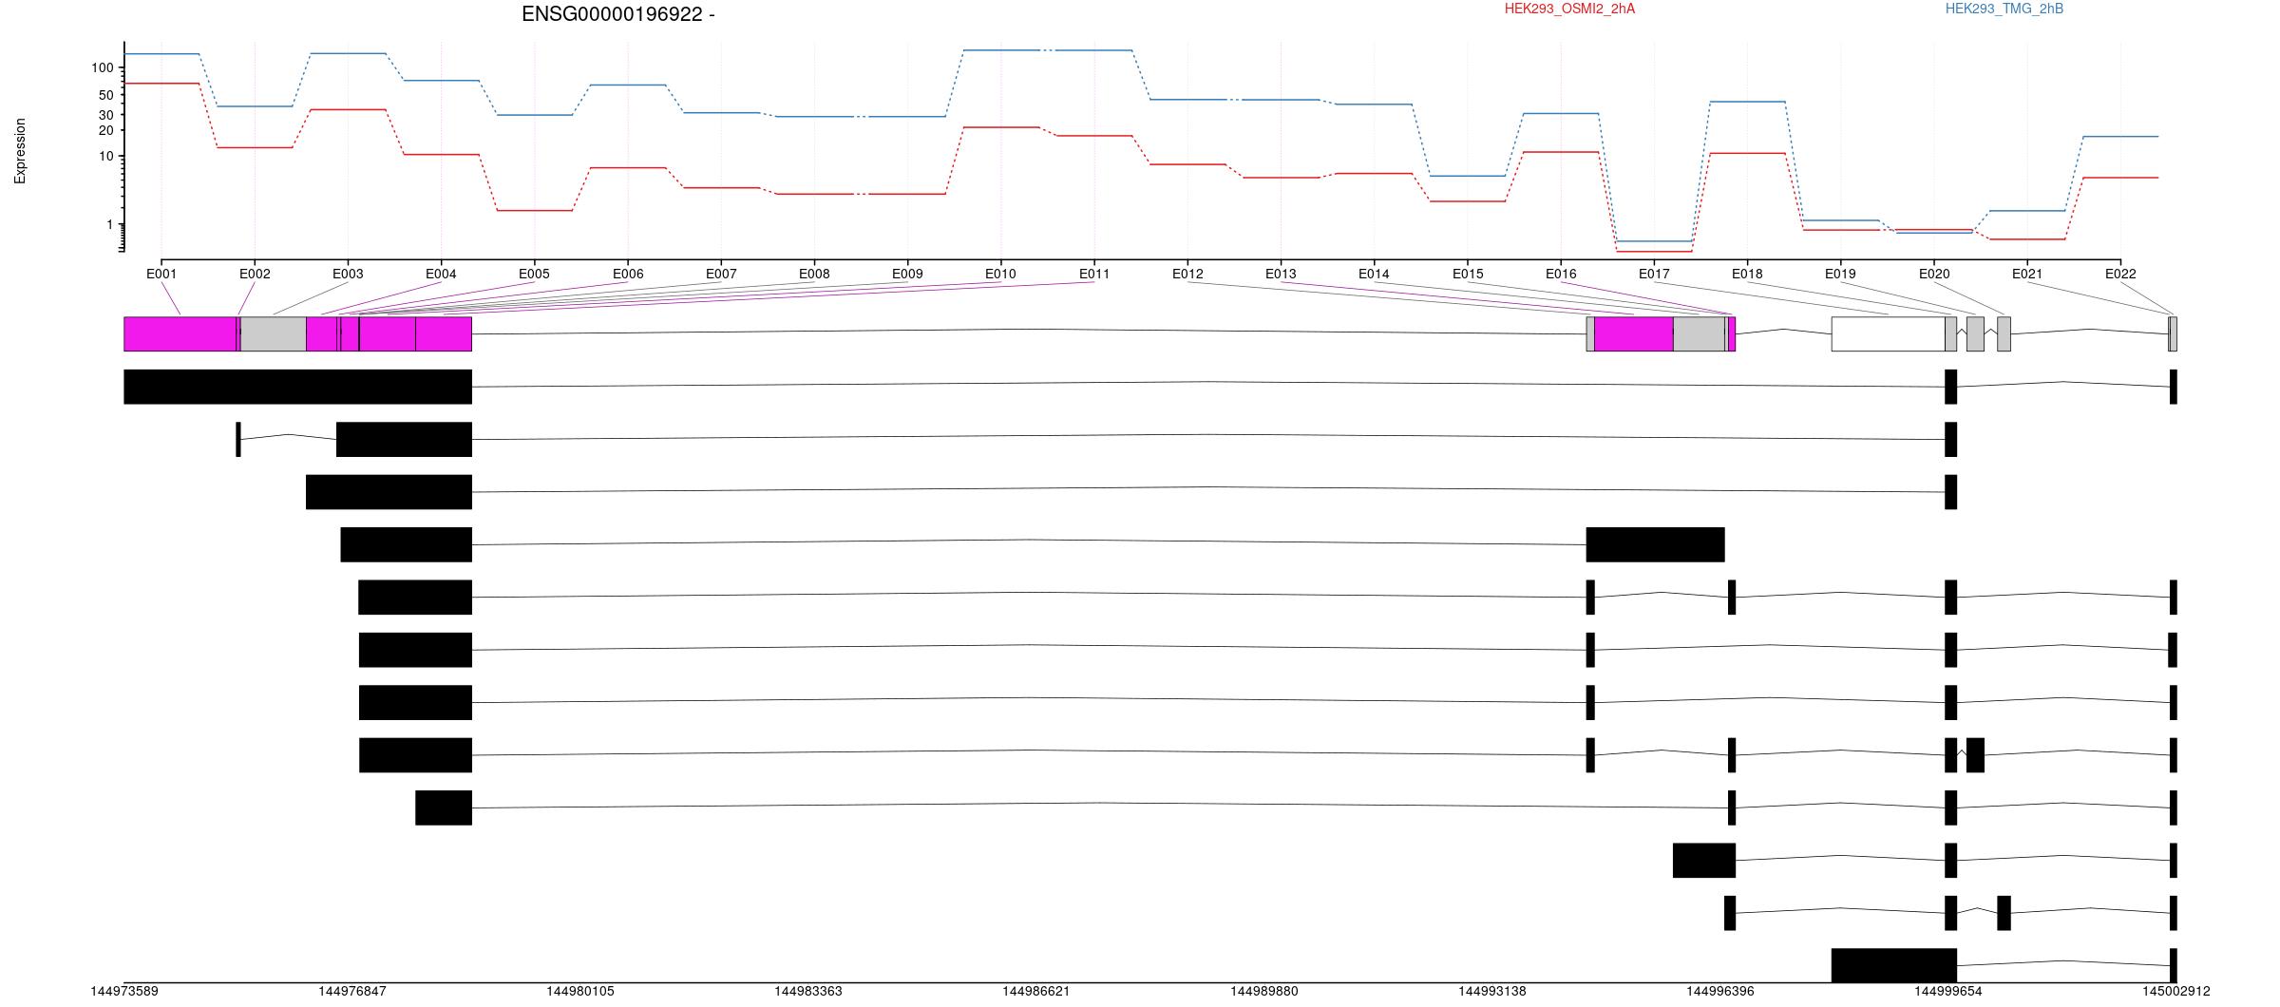
Task: Click exon label E010
Action: click(1000, 274)
